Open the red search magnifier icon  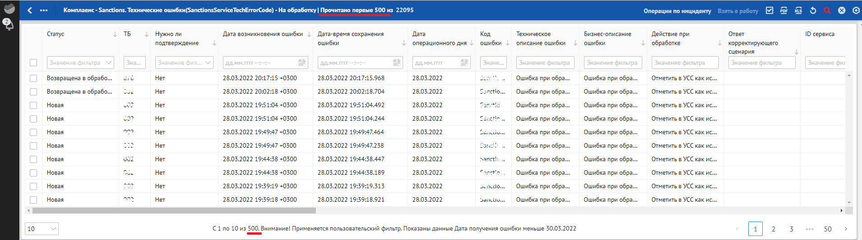827,10
